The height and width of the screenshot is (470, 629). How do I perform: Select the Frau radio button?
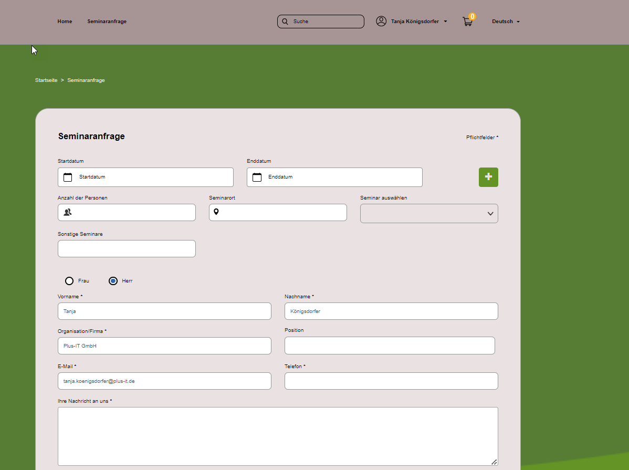69,281
